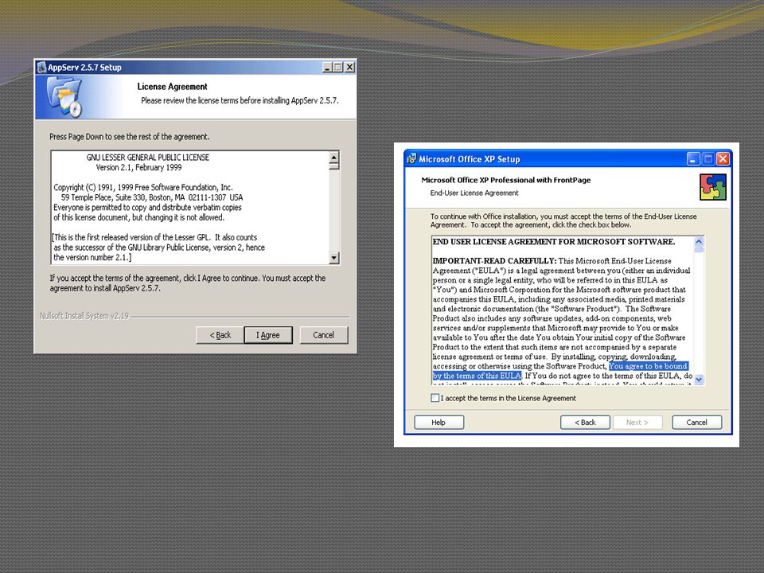This screenshot has height=573, width=764.
Task: Maximize the AppServ 2.5.7 Setup window
Action: 337,67
